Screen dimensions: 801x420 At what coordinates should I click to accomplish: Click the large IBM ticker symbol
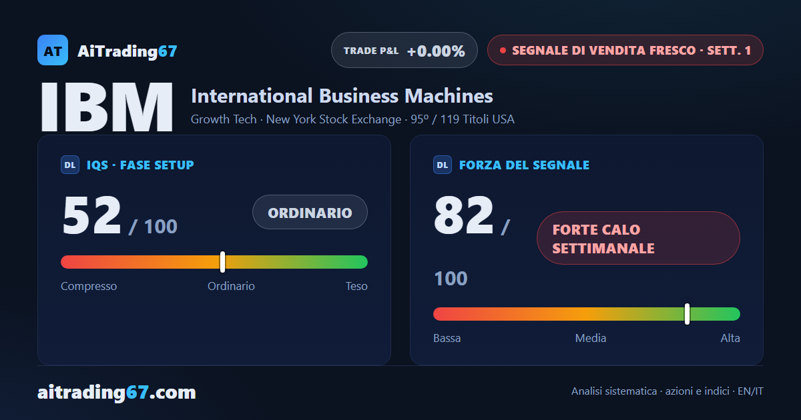[x=107, y=107]
